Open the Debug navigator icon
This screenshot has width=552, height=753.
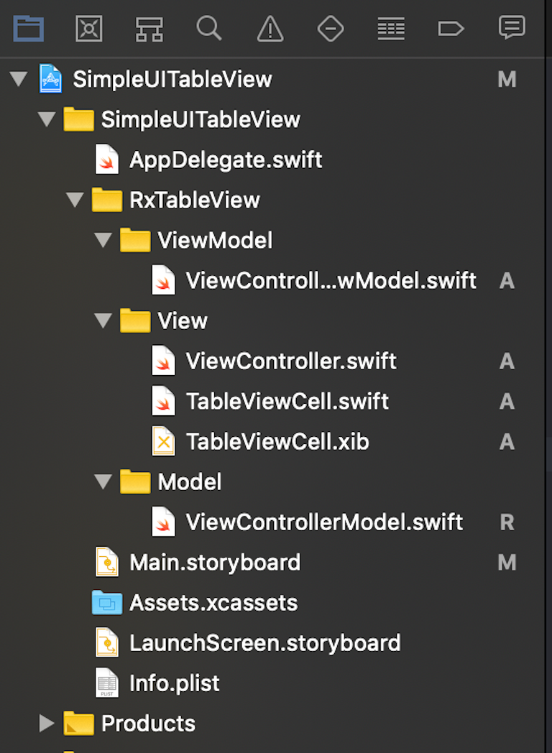(x=390, y=29)
